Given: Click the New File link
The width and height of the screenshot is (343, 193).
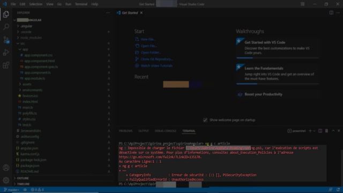Looking at the screenshot, I should pos(145,39).
